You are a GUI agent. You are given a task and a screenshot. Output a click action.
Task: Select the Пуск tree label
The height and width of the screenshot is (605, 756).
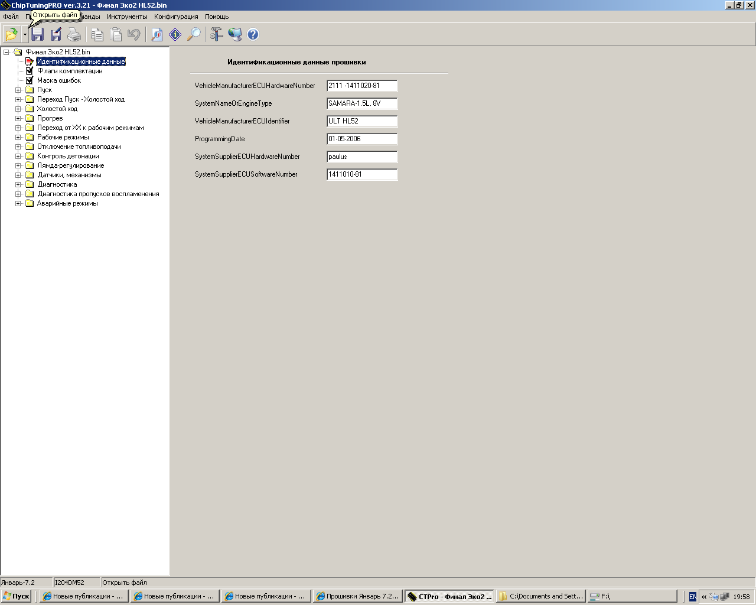click(44, 90)
